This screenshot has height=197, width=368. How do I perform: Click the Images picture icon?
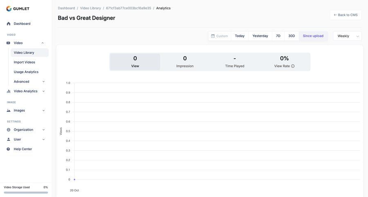[x=9, y=111]
